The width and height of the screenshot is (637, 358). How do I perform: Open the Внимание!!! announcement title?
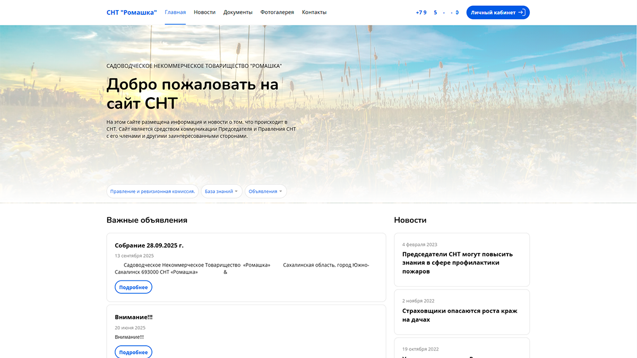pyautogui.click(x=134, y=317)
